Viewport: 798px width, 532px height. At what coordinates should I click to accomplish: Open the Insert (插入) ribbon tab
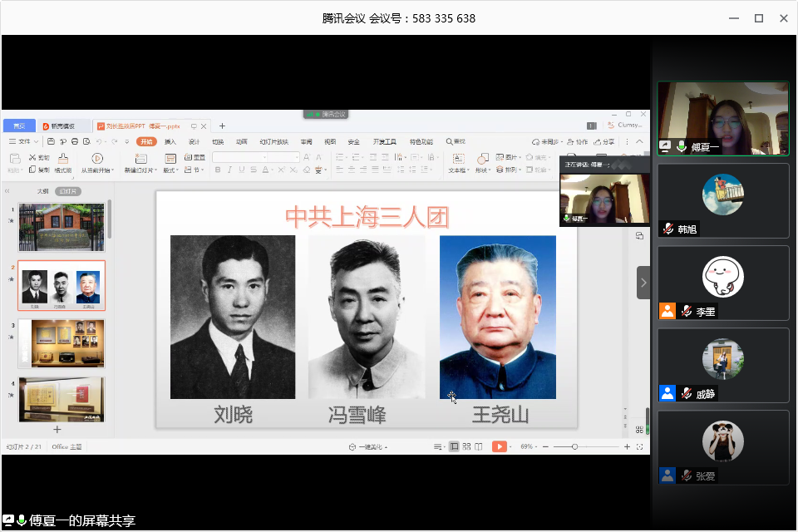pos(170,142)
